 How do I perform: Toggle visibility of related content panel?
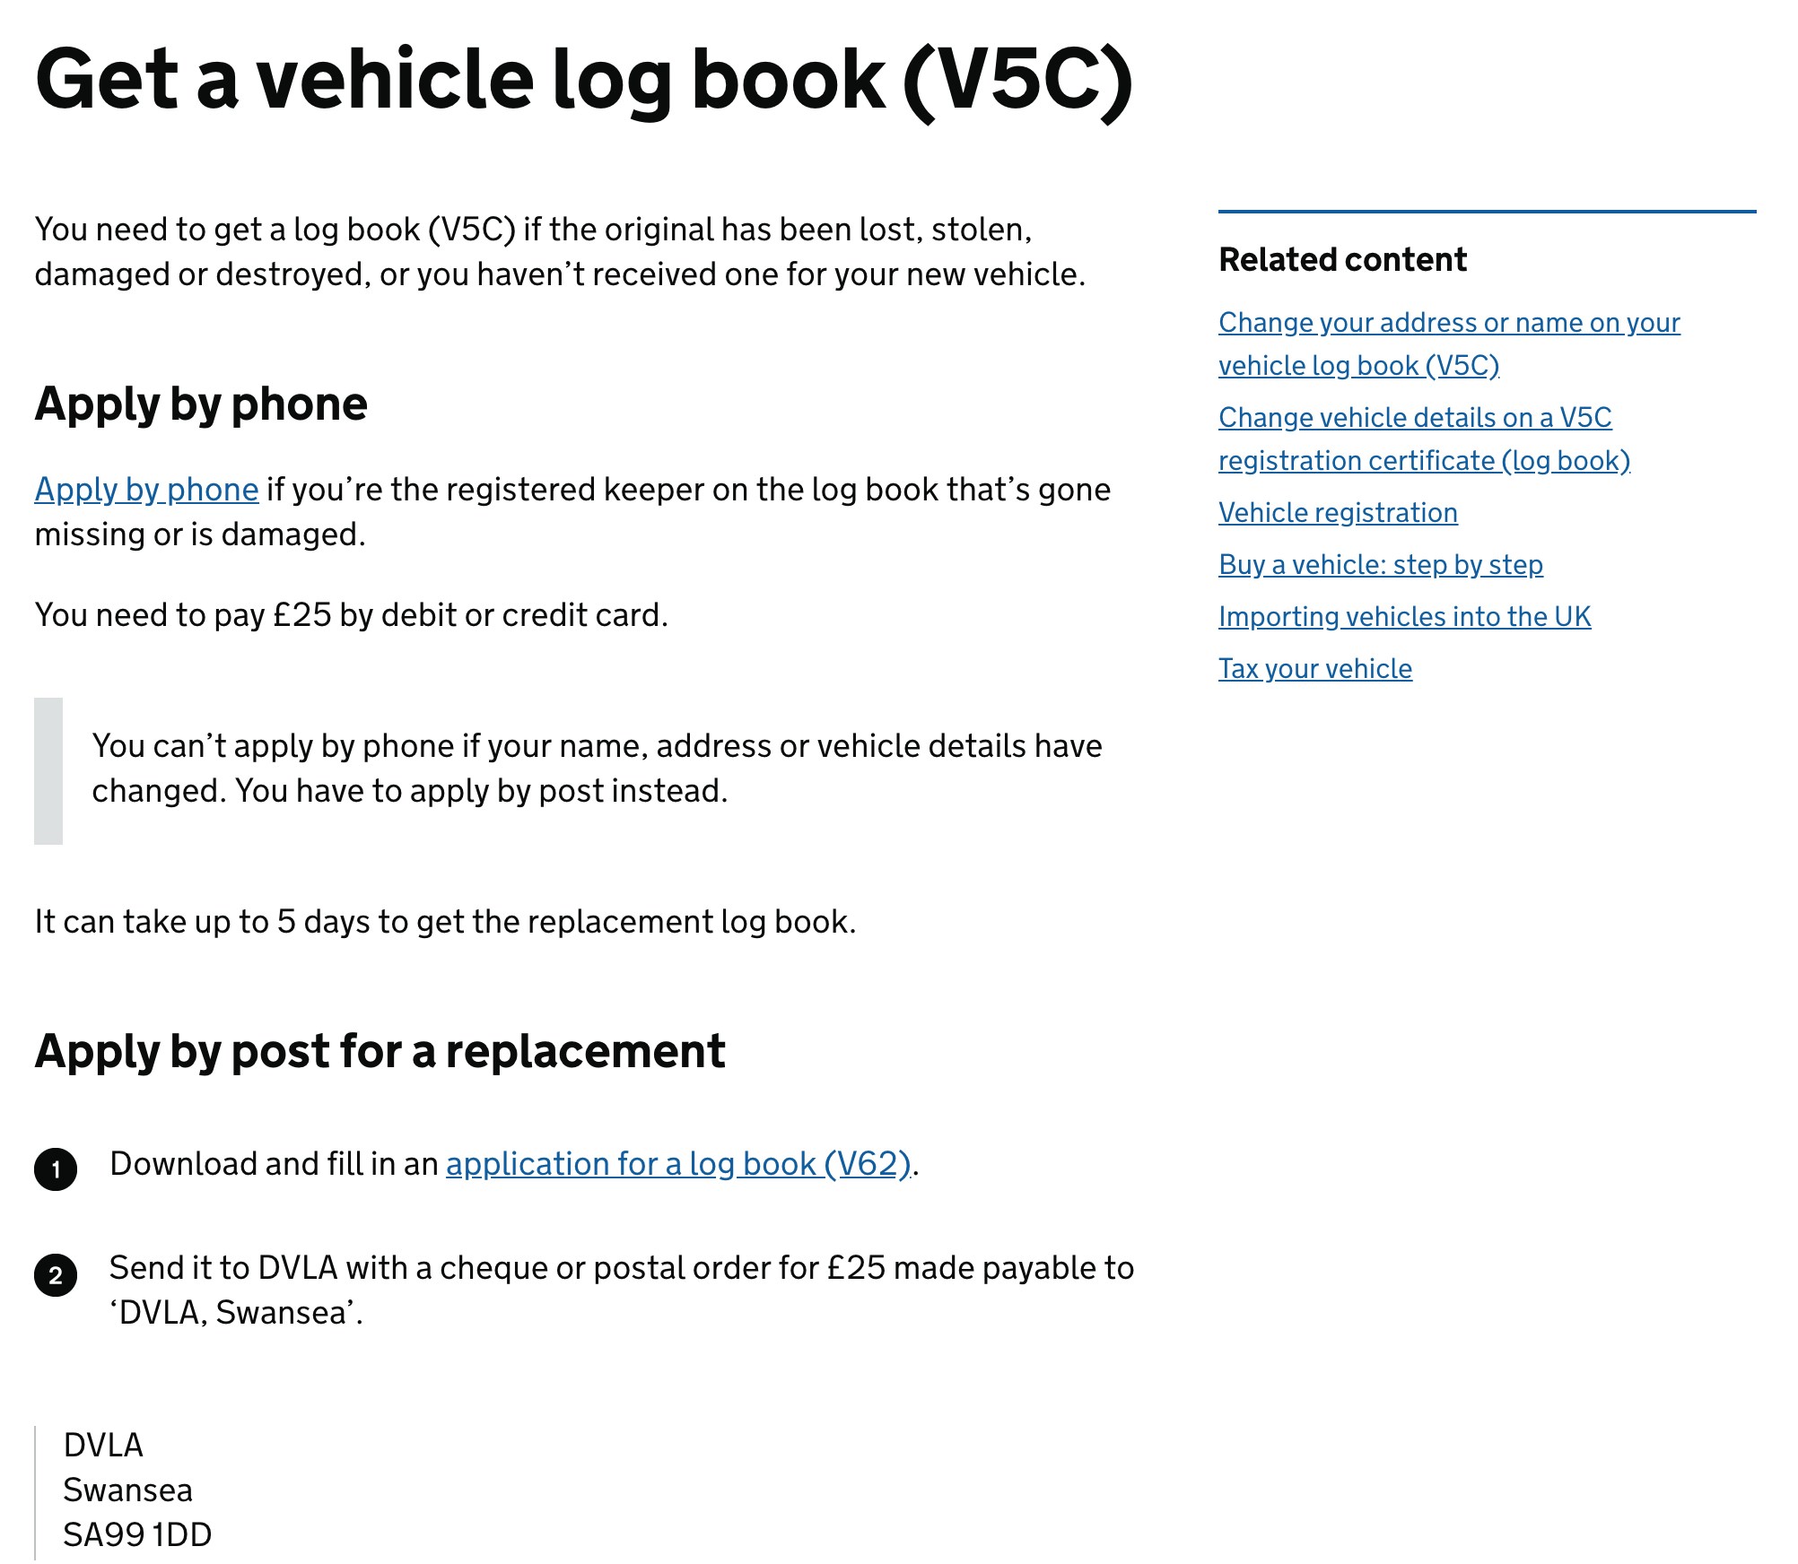pyautogui.click(x=1342, y=258)
